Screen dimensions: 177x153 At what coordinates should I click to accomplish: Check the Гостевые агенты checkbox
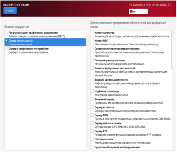coord(92,139)
